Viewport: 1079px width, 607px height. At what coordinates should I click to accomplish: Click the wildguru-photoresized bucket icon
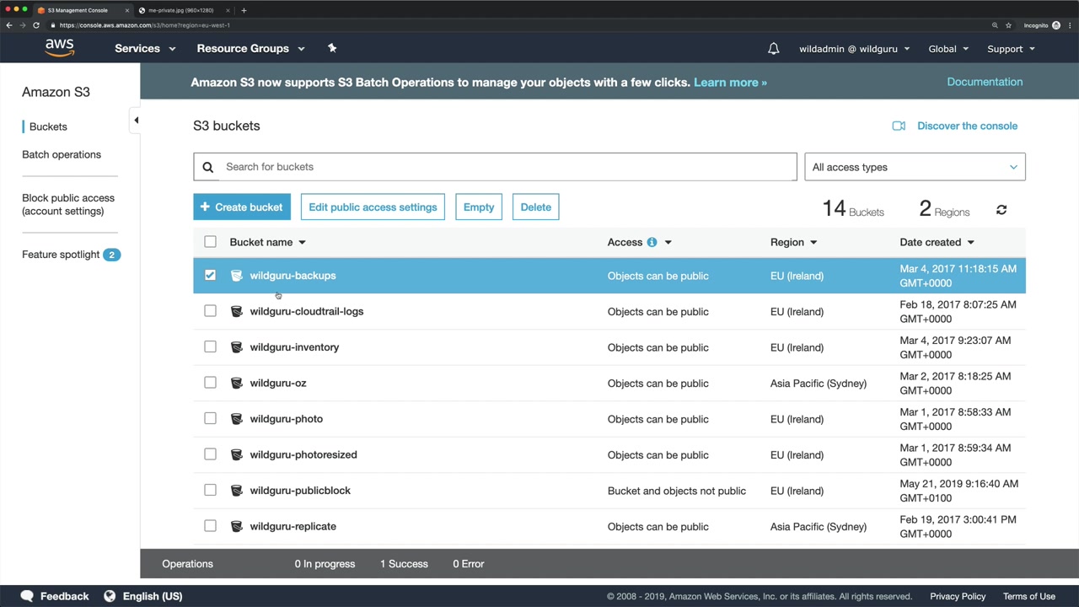tap(236, 454)
